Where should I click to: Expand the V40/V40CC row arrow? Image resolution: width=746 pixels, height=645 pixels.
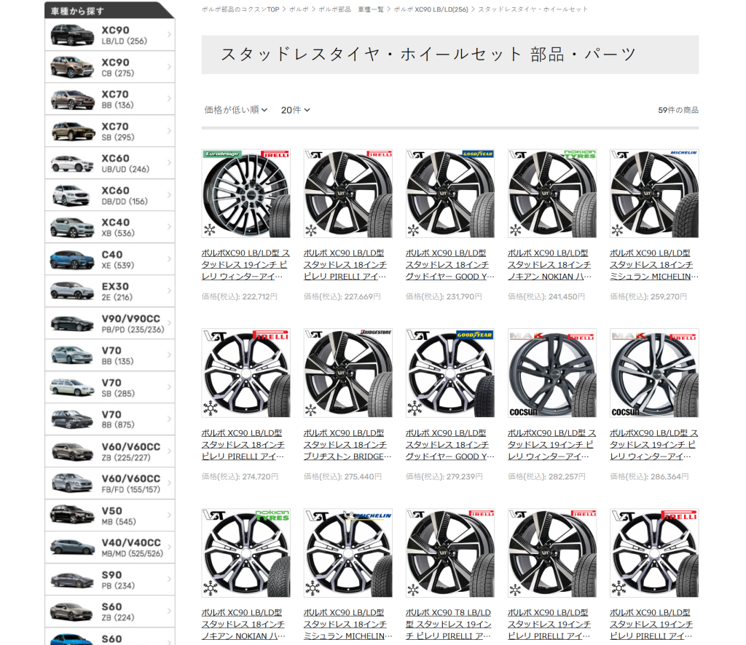[169, 548]
